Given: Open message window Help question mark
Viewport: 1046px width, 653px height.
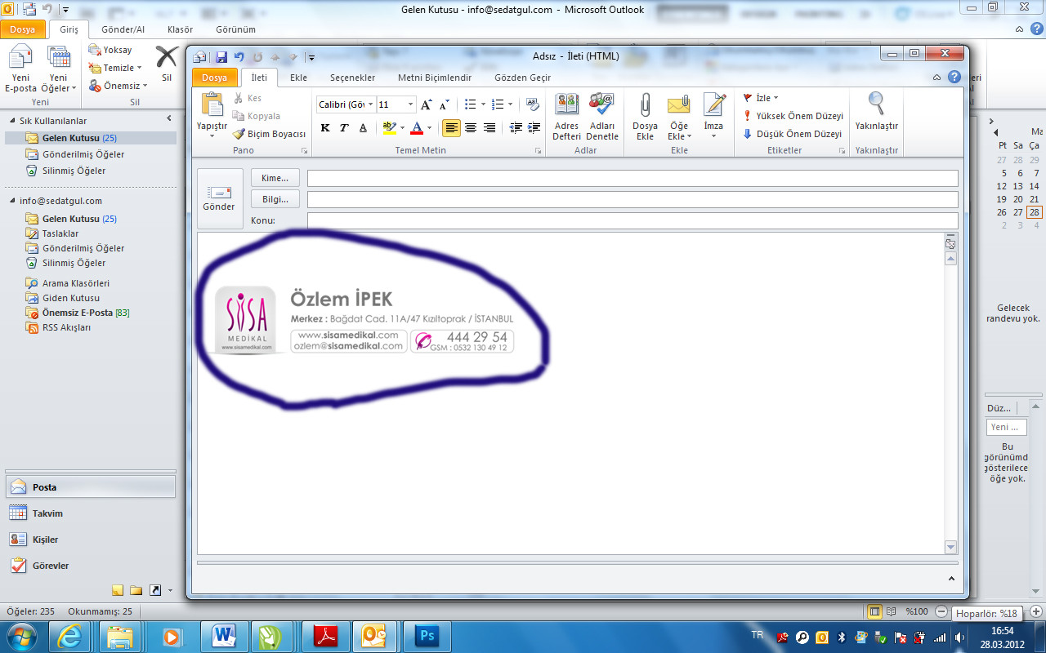Looking at the screenshot, I should coord(954,78).
